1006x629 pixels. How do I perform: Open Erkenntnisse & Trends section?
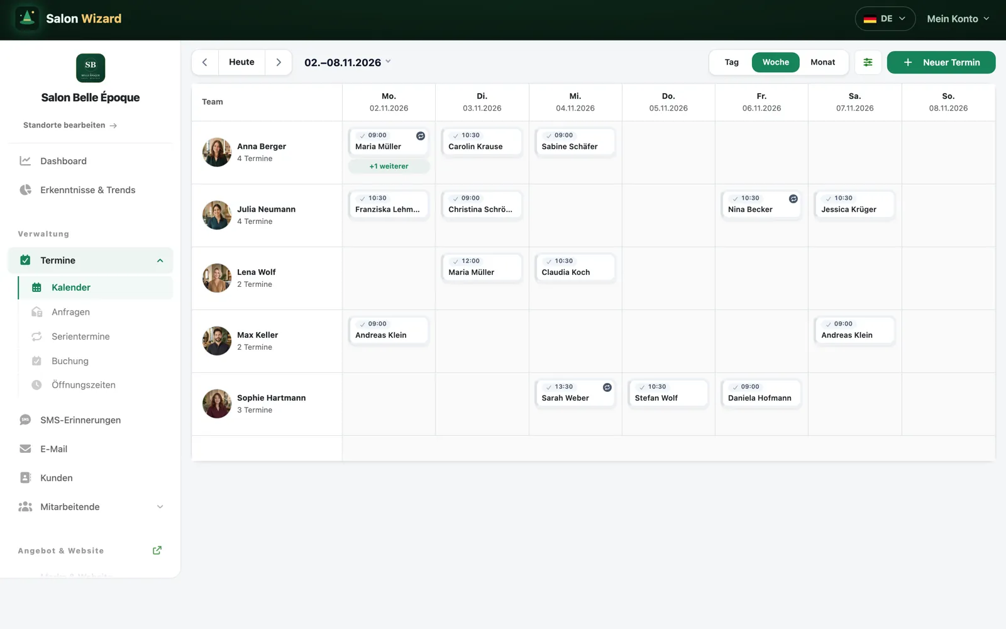[91, 190]
